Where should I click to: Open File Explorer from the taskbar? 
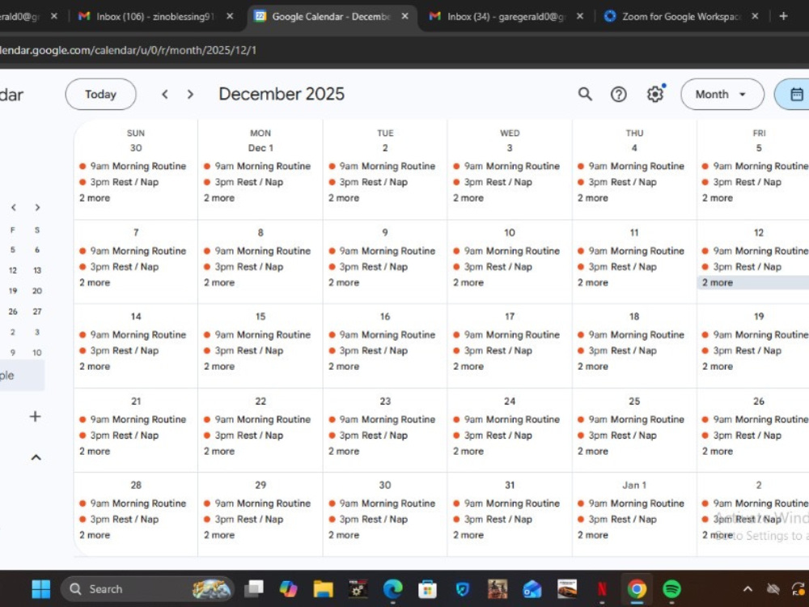pyautogui.click(x=323, y=589)
